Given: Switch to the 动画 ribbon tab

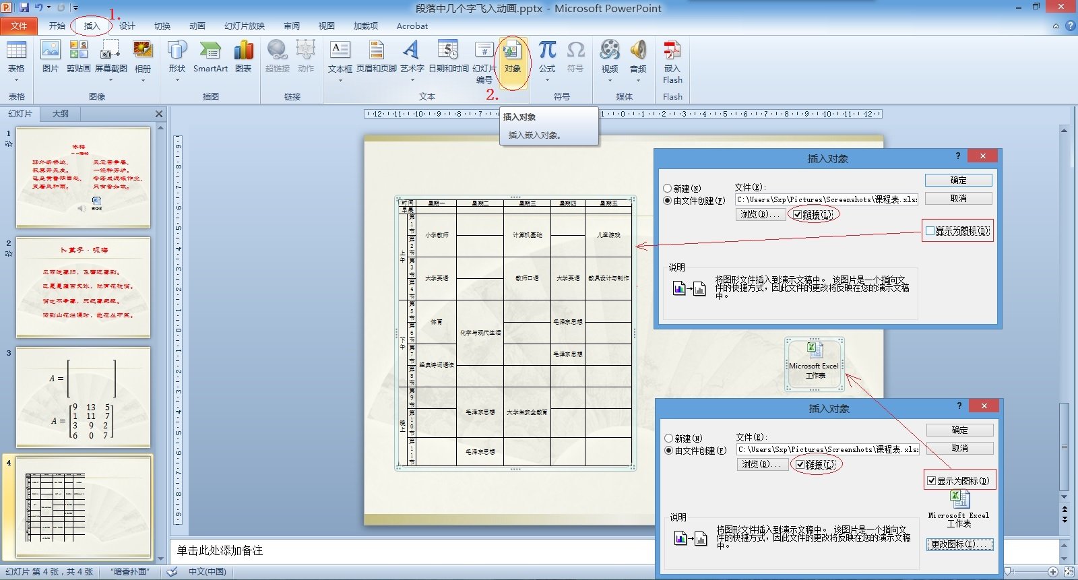Looking at the screenshot, I should (197, 26).
